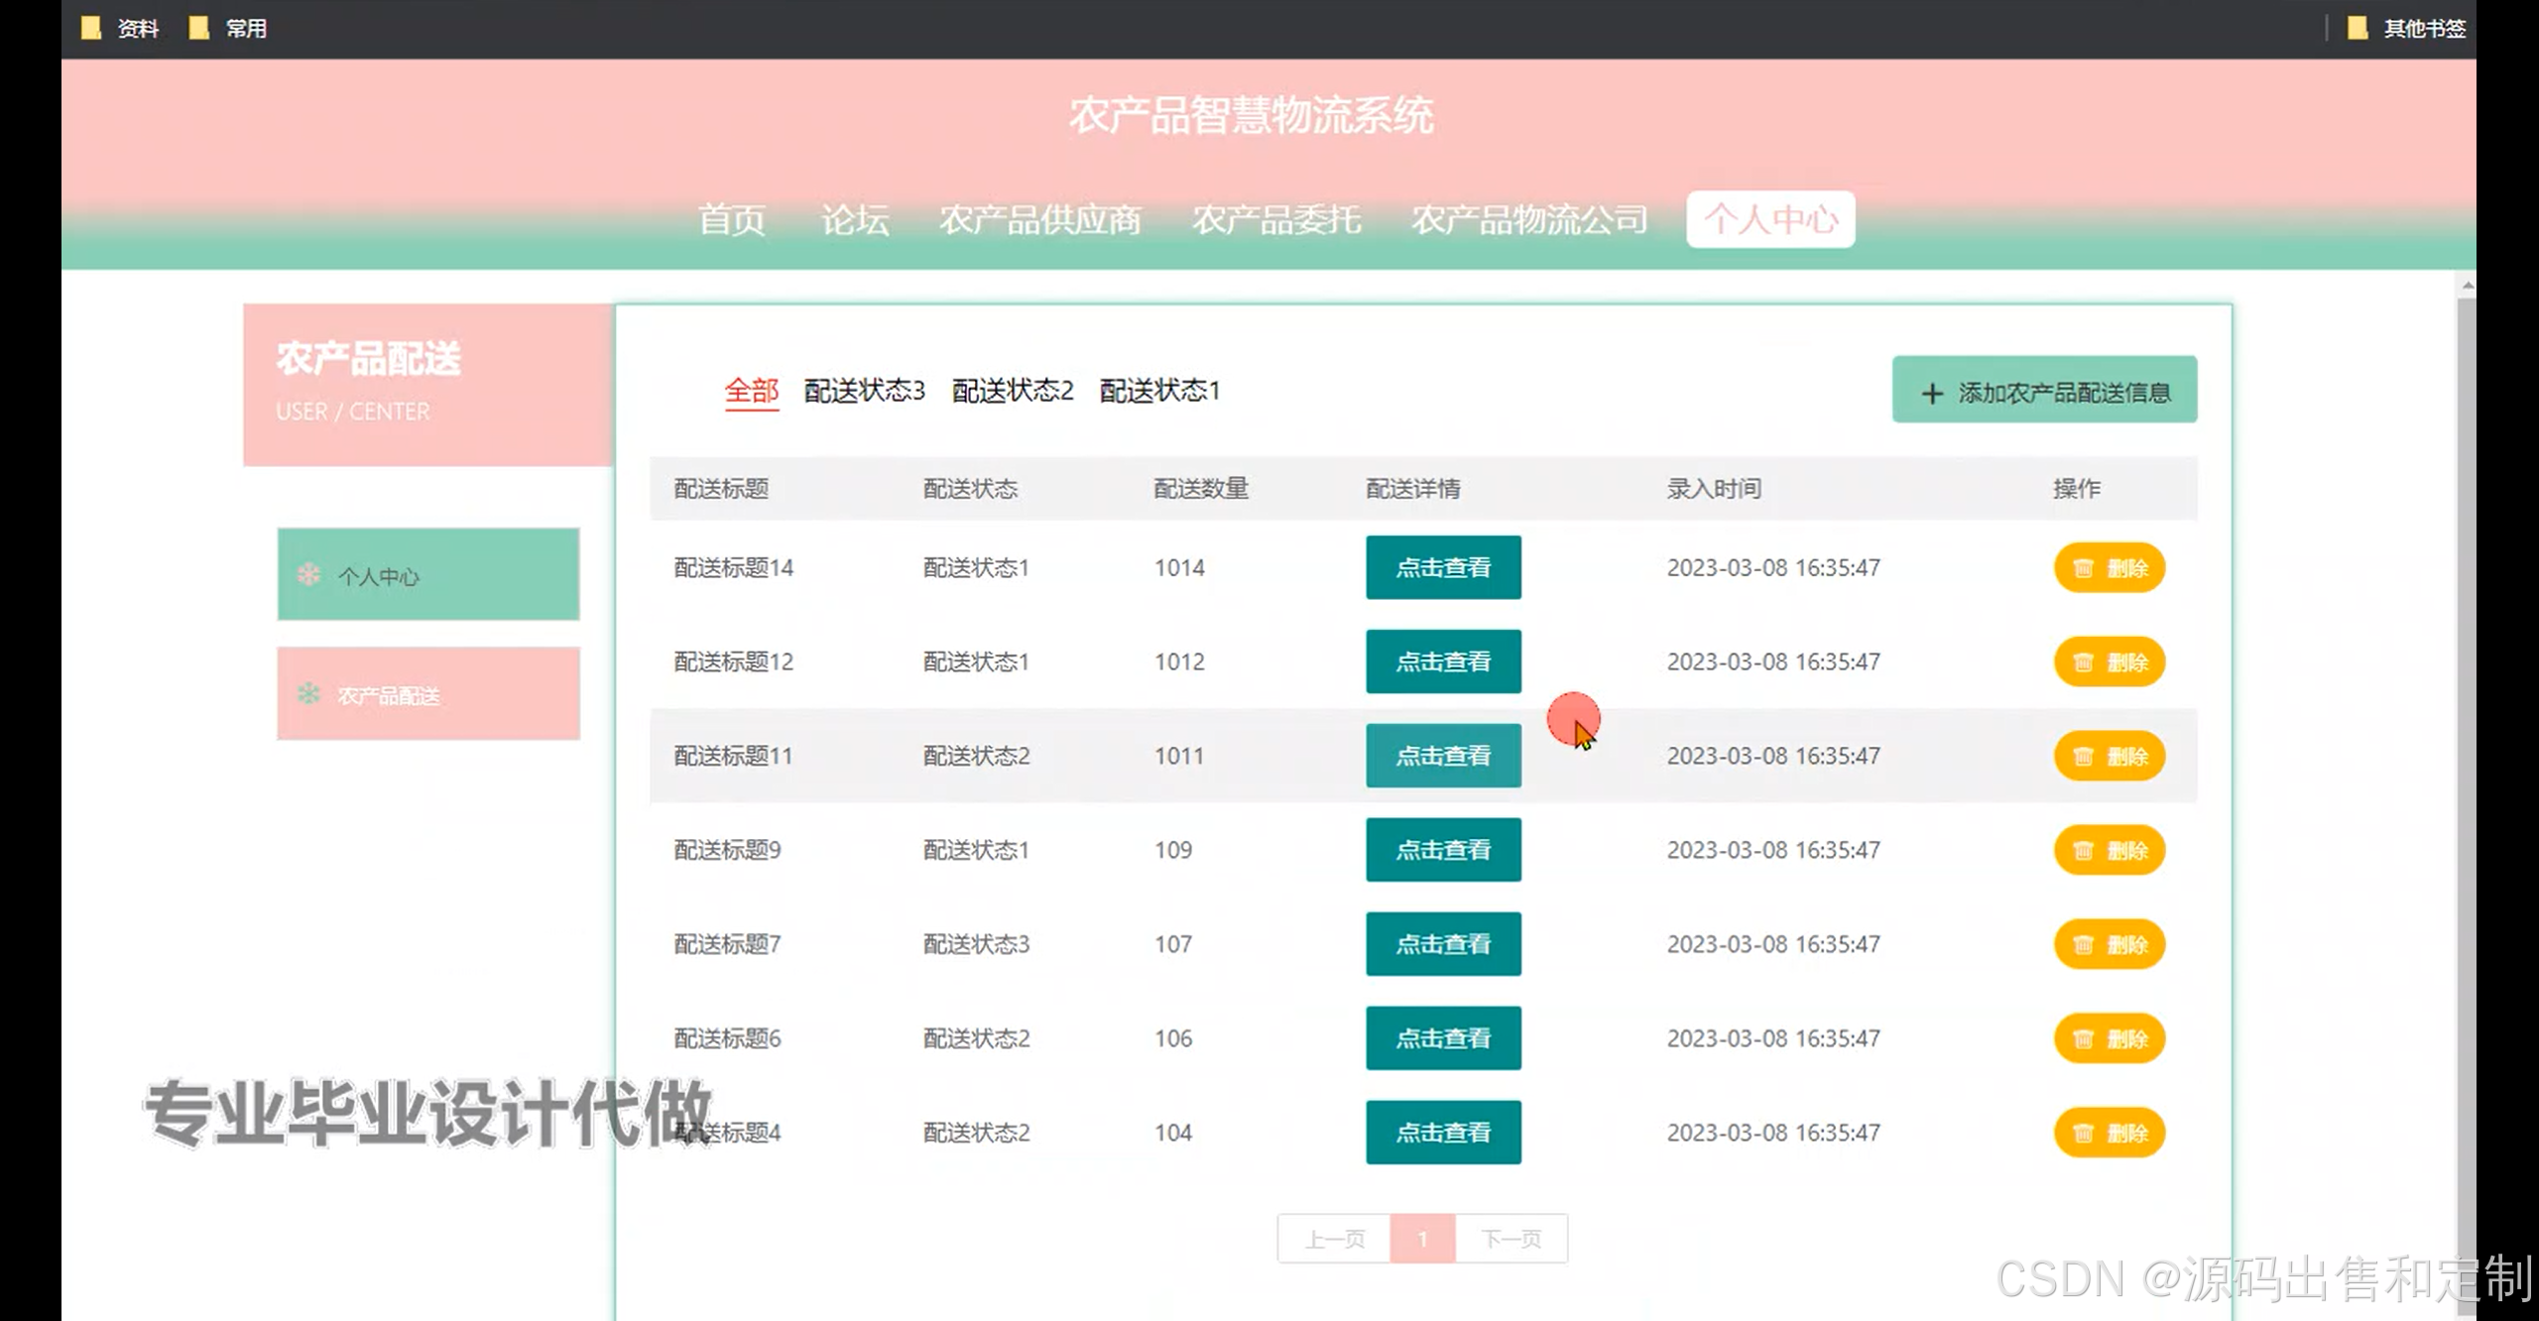The width and height of the screenshot is (2539, 1321).
Task: Select the 全部 filter tab
Action: [751, 391]
